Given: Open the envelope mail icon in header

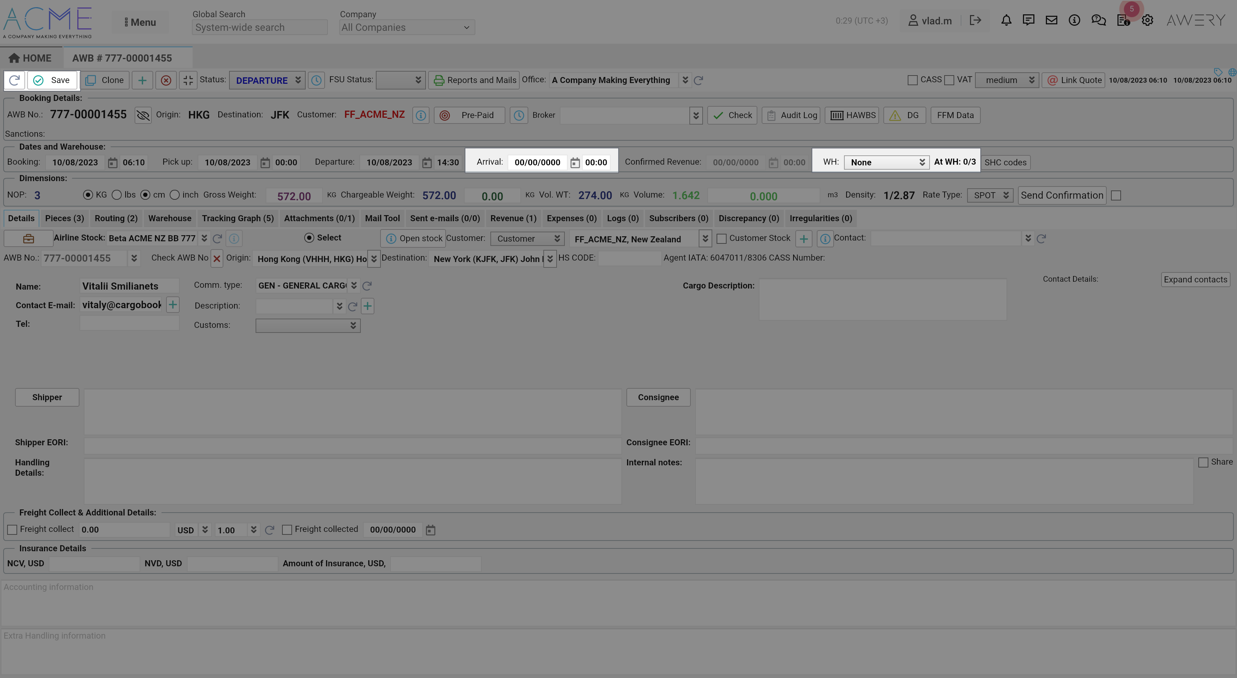Looking at the screenshot, I should pos(1051,20).
